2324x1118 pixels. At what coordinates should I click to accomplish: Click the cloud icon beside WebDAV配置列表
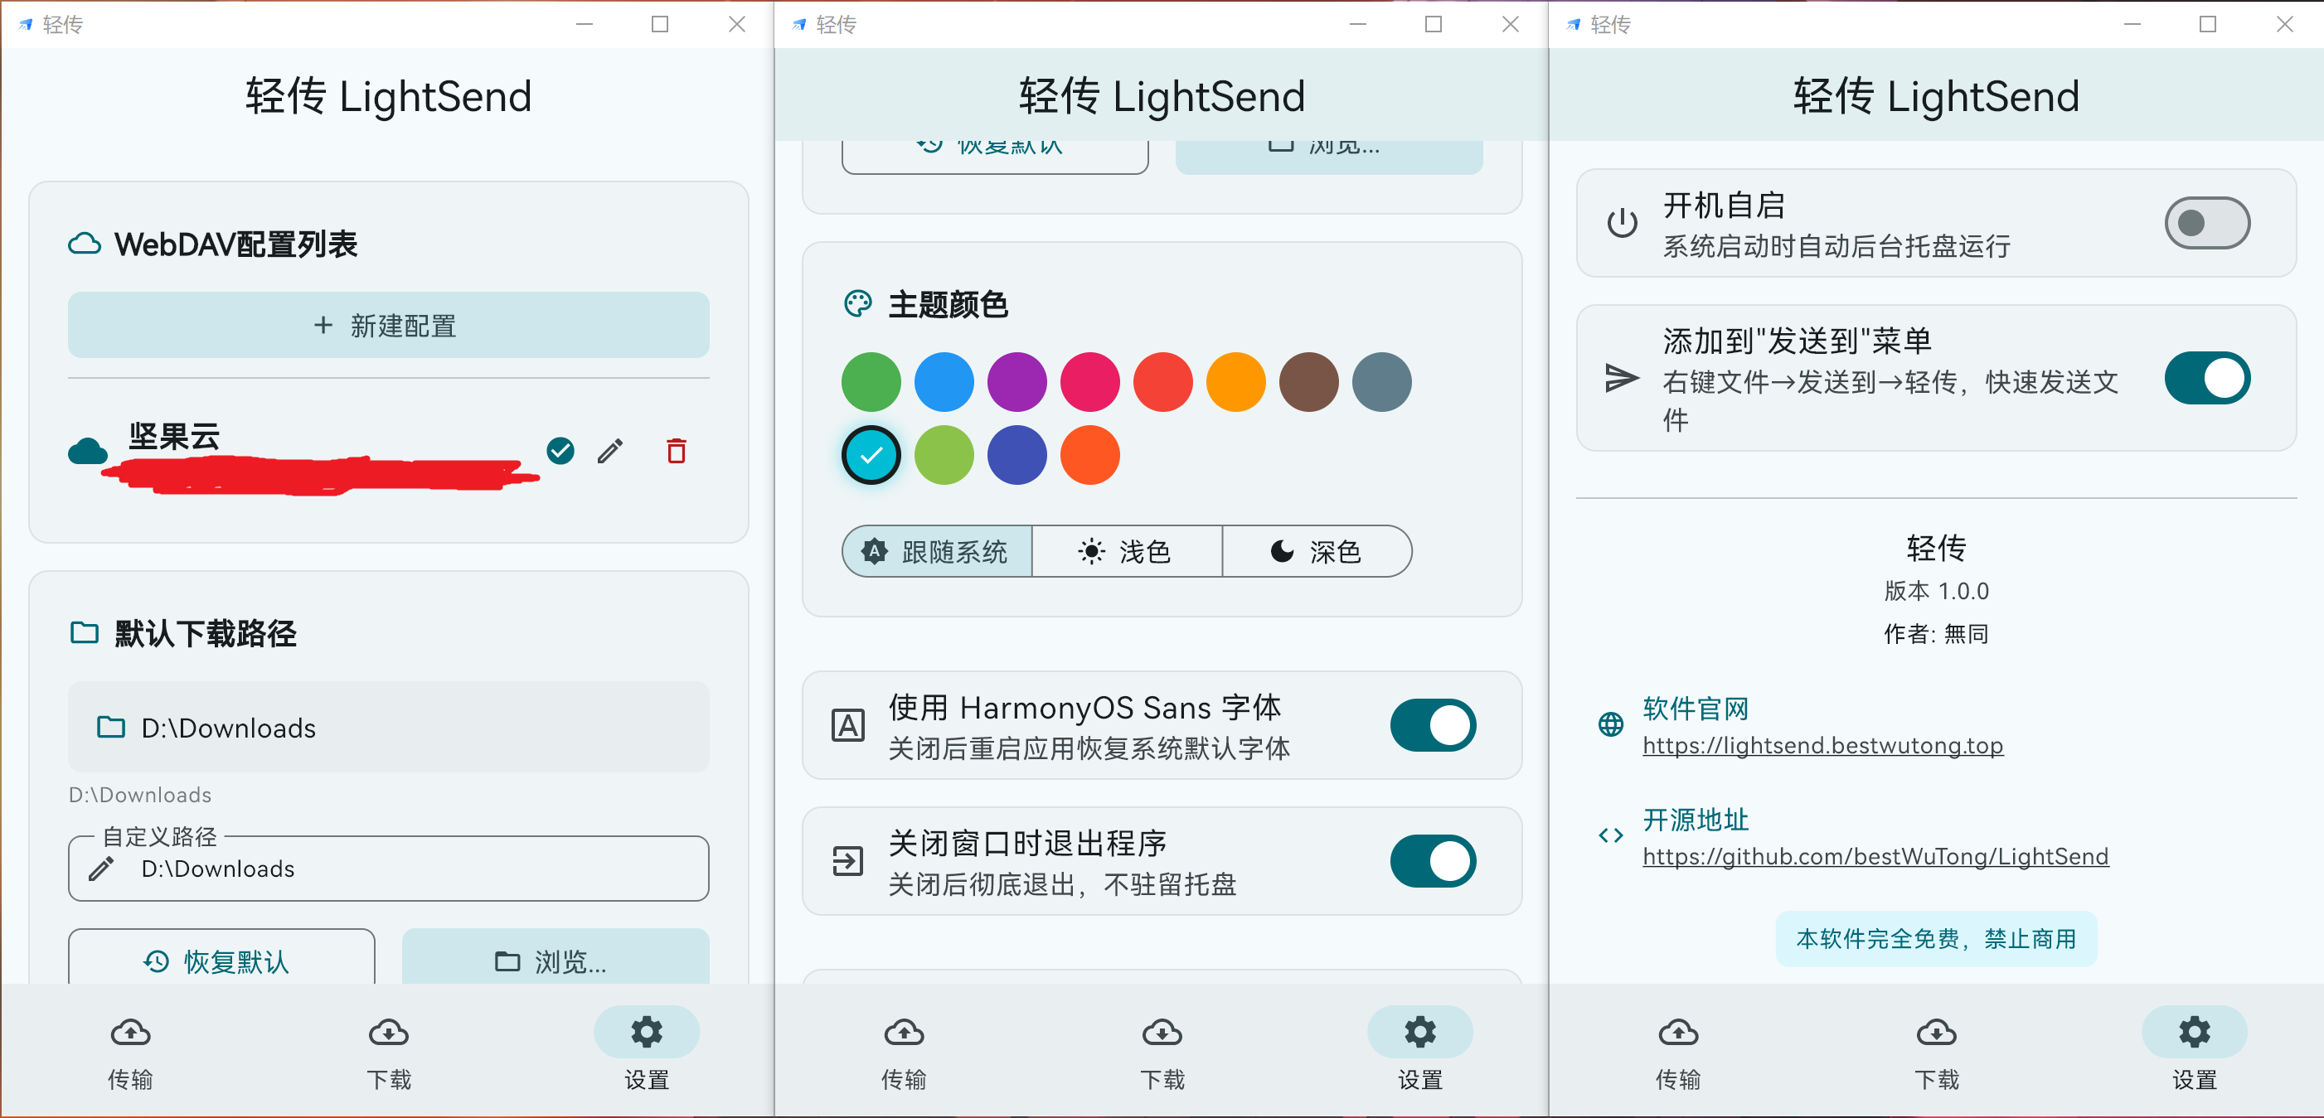click(x=85, y=244)
